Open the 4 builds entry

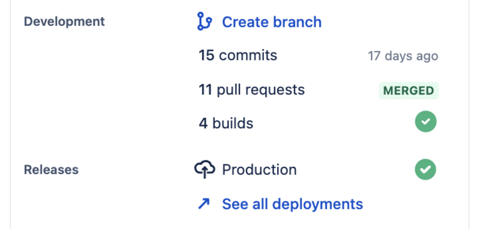tap(226, 124)
